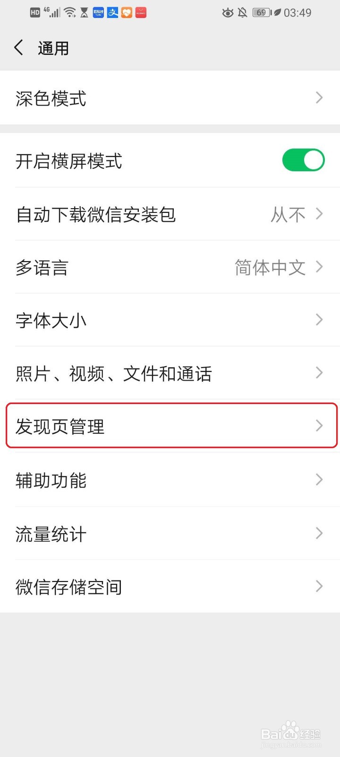Image resolution: width=340 pixels, height=757 pixels.
Task: Tap the back arrow next to 通用
Action: coord(19,48)
